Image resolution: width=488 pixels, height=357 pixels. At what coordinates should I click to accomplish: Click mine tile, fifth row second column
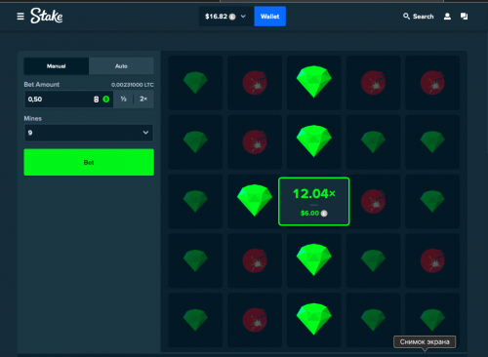point(255,320)
